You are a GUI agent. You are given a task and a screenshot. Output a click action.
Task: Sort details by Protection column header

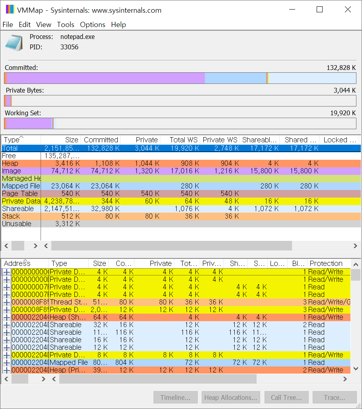point(329,264)
